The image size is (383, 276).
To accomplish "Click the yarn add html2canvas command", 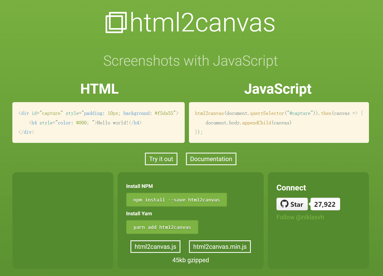I will 162,227.
